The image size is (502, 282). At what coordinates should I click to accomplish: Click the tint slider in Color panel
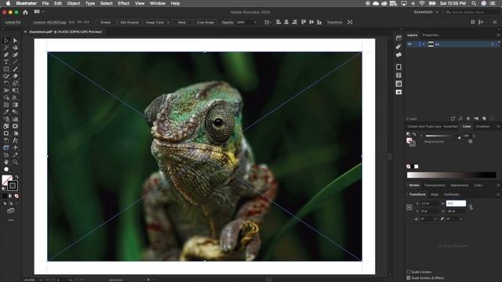(x=442, y=136)
